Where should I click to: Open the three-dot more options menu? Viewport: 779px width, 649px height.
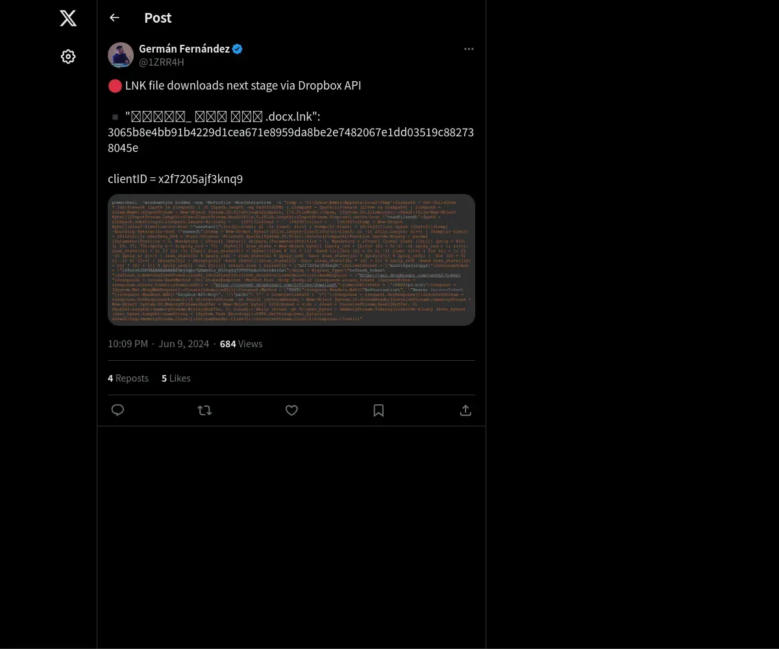(x=469, y=49)
